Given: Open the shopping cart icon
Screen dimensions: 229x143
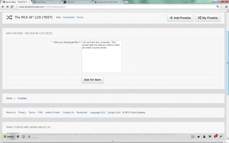Looking at the screenshot, I should click(x=210, y=137).
